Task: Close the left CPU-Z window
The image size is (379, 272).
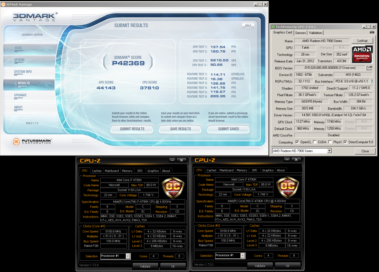Action: click(x=181, y=160)
